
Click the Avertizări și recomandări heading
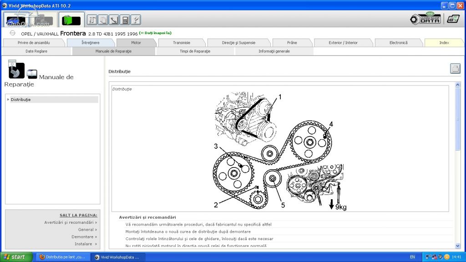coord(147,217)
